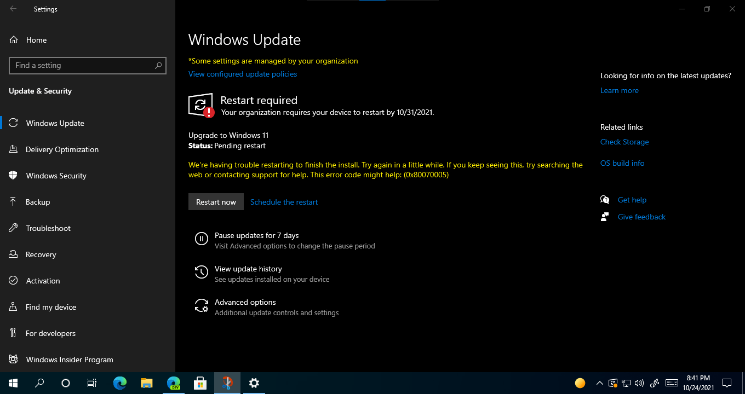Image resolution: width=745 pixels, height=394 pixels.
Task: Click the search magnifier in Find a setting
Action: [158, 65]
